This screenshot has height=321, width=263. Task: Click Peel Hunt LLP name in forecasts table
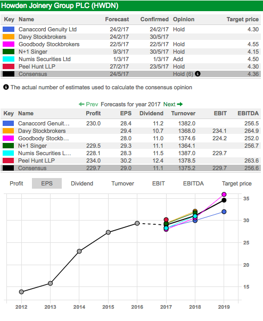point(36,160)
